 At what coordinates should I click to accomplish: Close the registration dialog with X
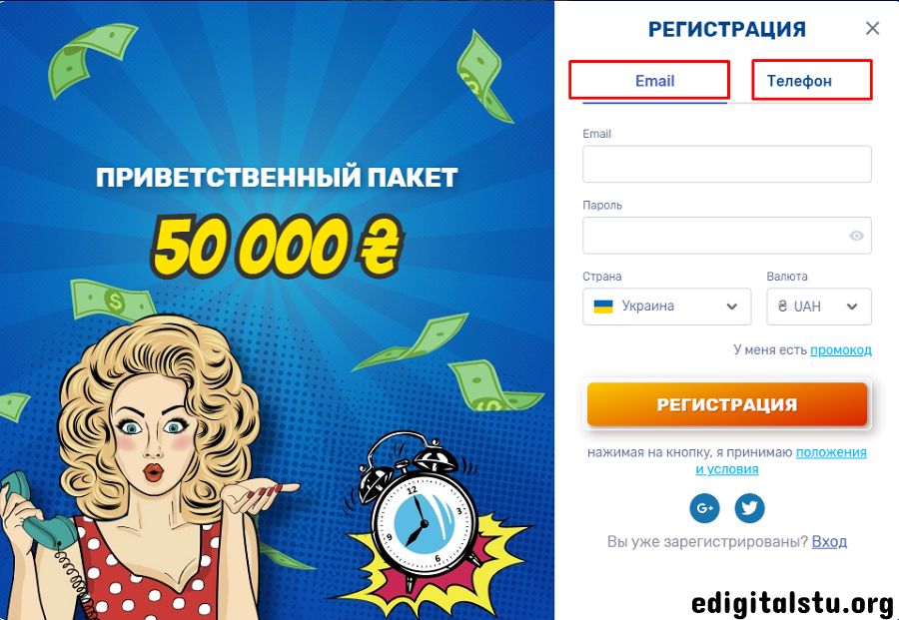(x=872, y=28)
